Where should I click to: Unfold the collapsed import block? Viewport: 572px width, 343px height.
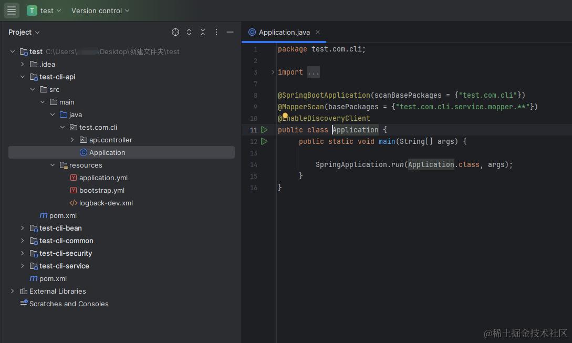(273, 72)
